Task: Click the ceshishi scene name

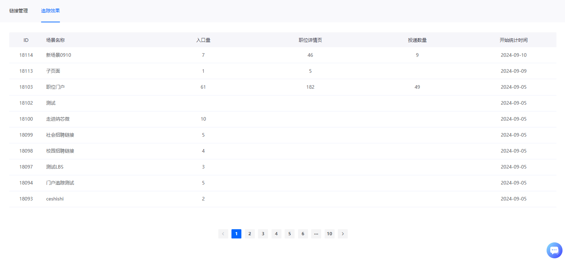Action: (55, 199)
